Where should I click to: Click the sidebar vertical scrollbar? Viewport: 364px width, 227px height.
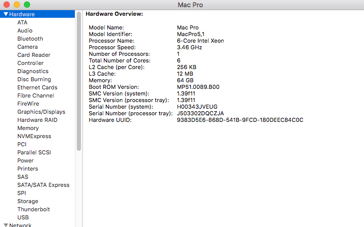click(x=79, y=81)
